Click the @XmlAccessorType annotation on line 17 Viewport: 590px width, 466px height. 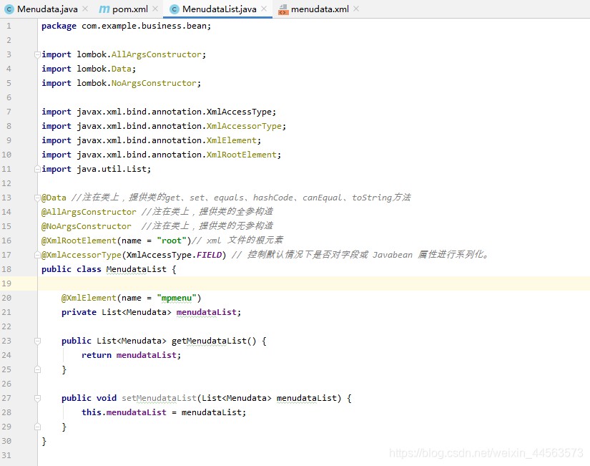pyautogui.click(x=82, y=255)
